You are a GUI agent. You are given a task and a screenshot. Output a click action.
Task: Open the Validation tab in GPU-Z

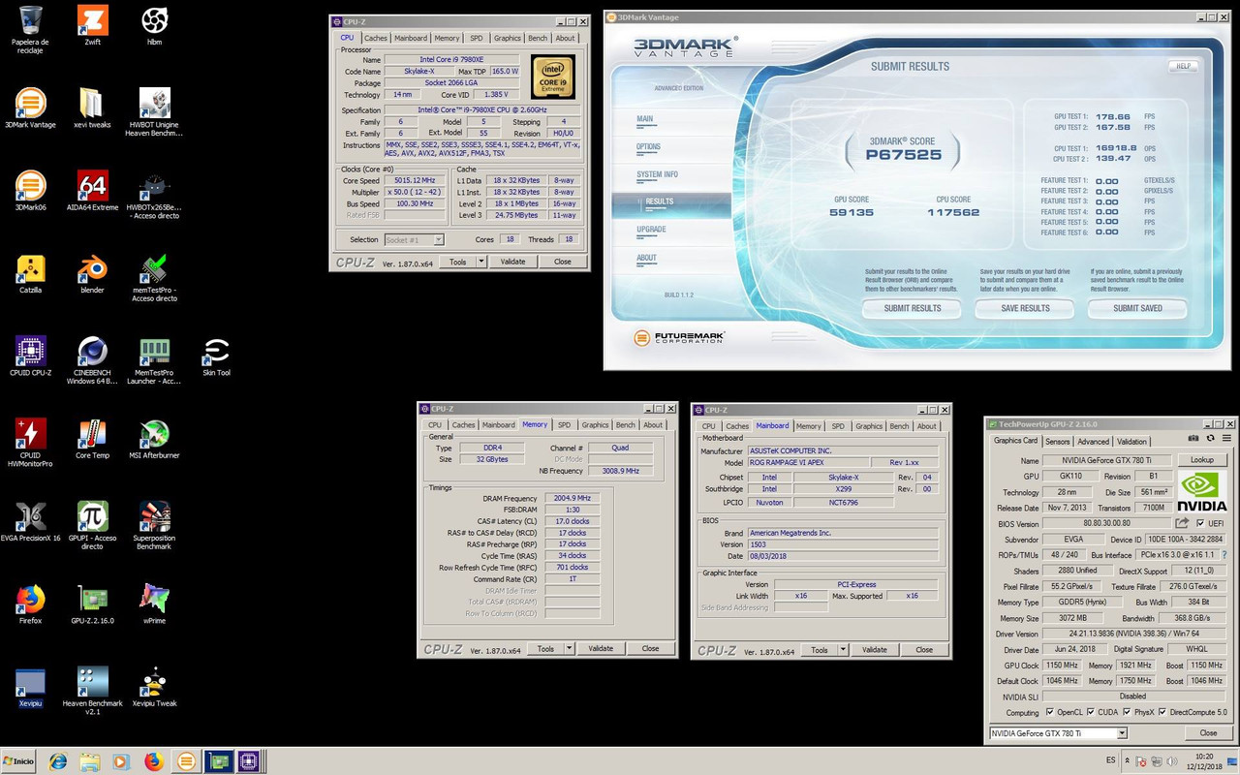tap(1131, 441)
